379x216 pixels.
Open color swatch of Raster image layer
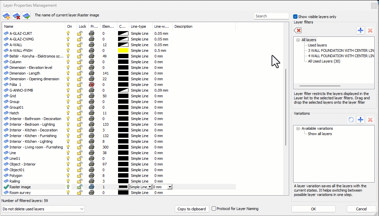[123, 187]
